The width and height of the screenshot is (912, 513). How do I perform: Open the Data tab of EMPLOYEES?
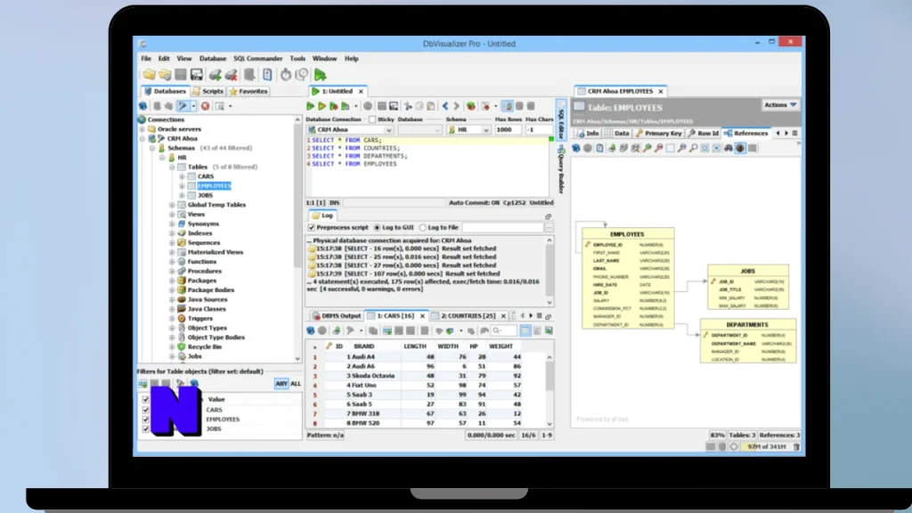(x=616, y=134)
